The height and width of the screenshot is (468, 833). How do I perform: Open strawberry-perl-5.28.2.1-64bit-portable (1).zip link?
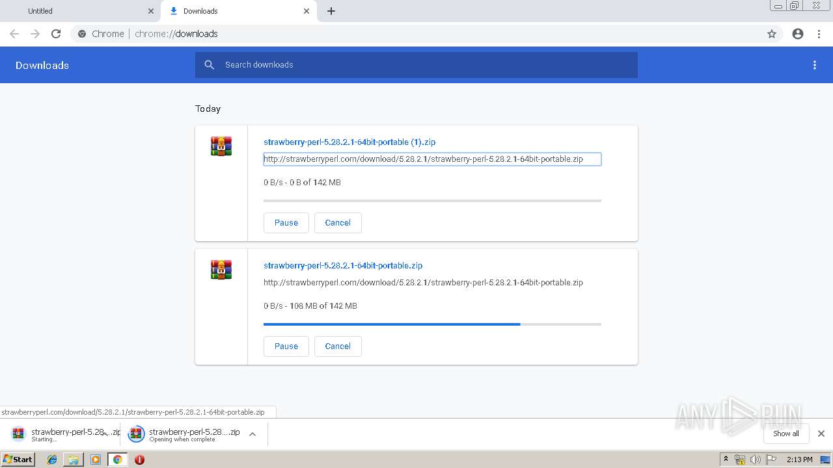[x=349, y=142]
